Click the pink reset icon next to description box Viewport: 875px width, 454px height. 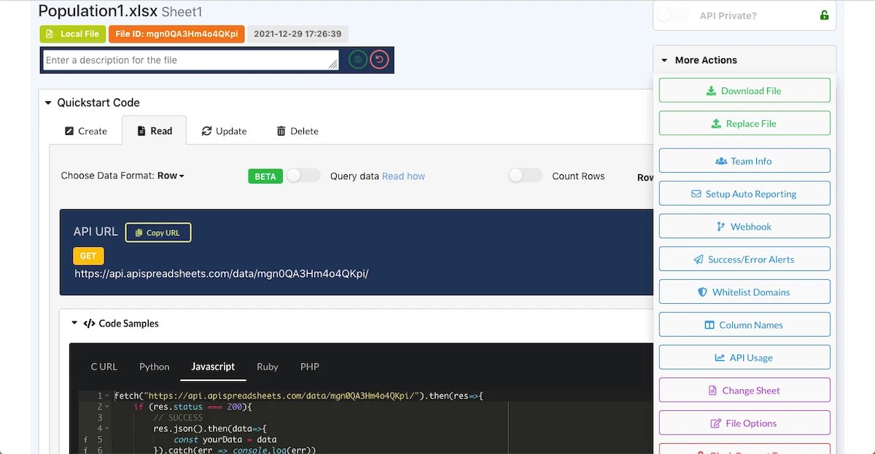click(378, 60)
